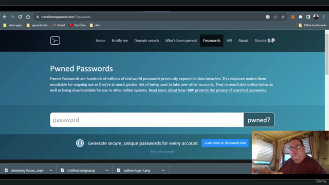
Task: Click the lock icon in address bar
Action: (x=38, y=17)
